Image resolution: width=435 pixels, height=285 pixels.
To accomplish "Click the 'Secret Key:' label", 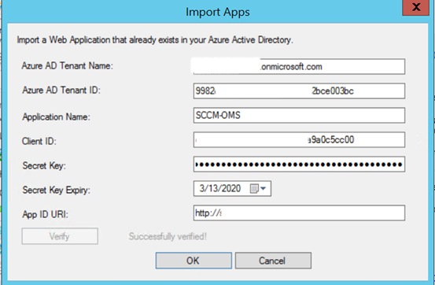I will (x=44, y=165).
